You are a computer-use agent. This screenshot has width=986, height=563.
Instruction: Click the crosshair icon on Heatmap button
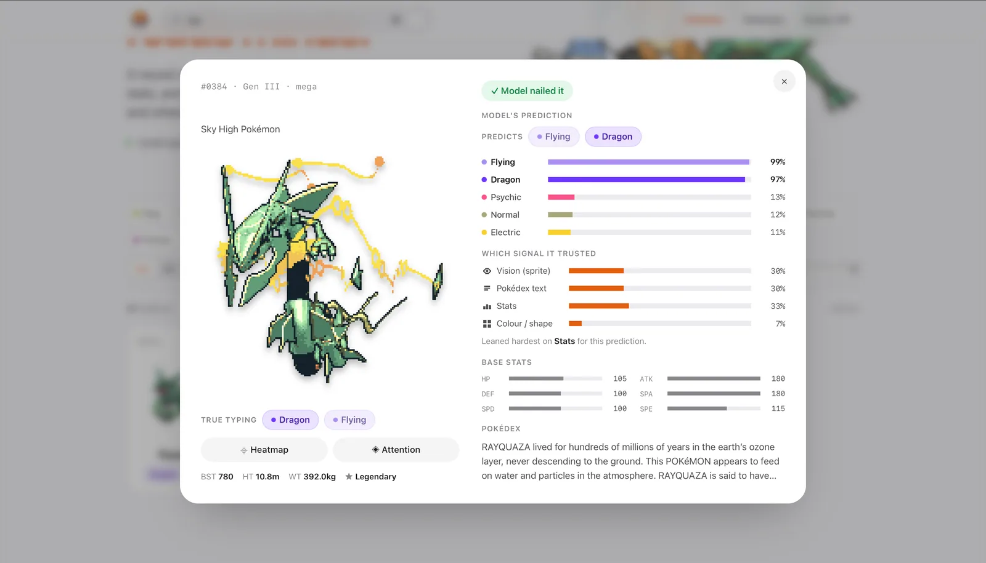(244, 450)
